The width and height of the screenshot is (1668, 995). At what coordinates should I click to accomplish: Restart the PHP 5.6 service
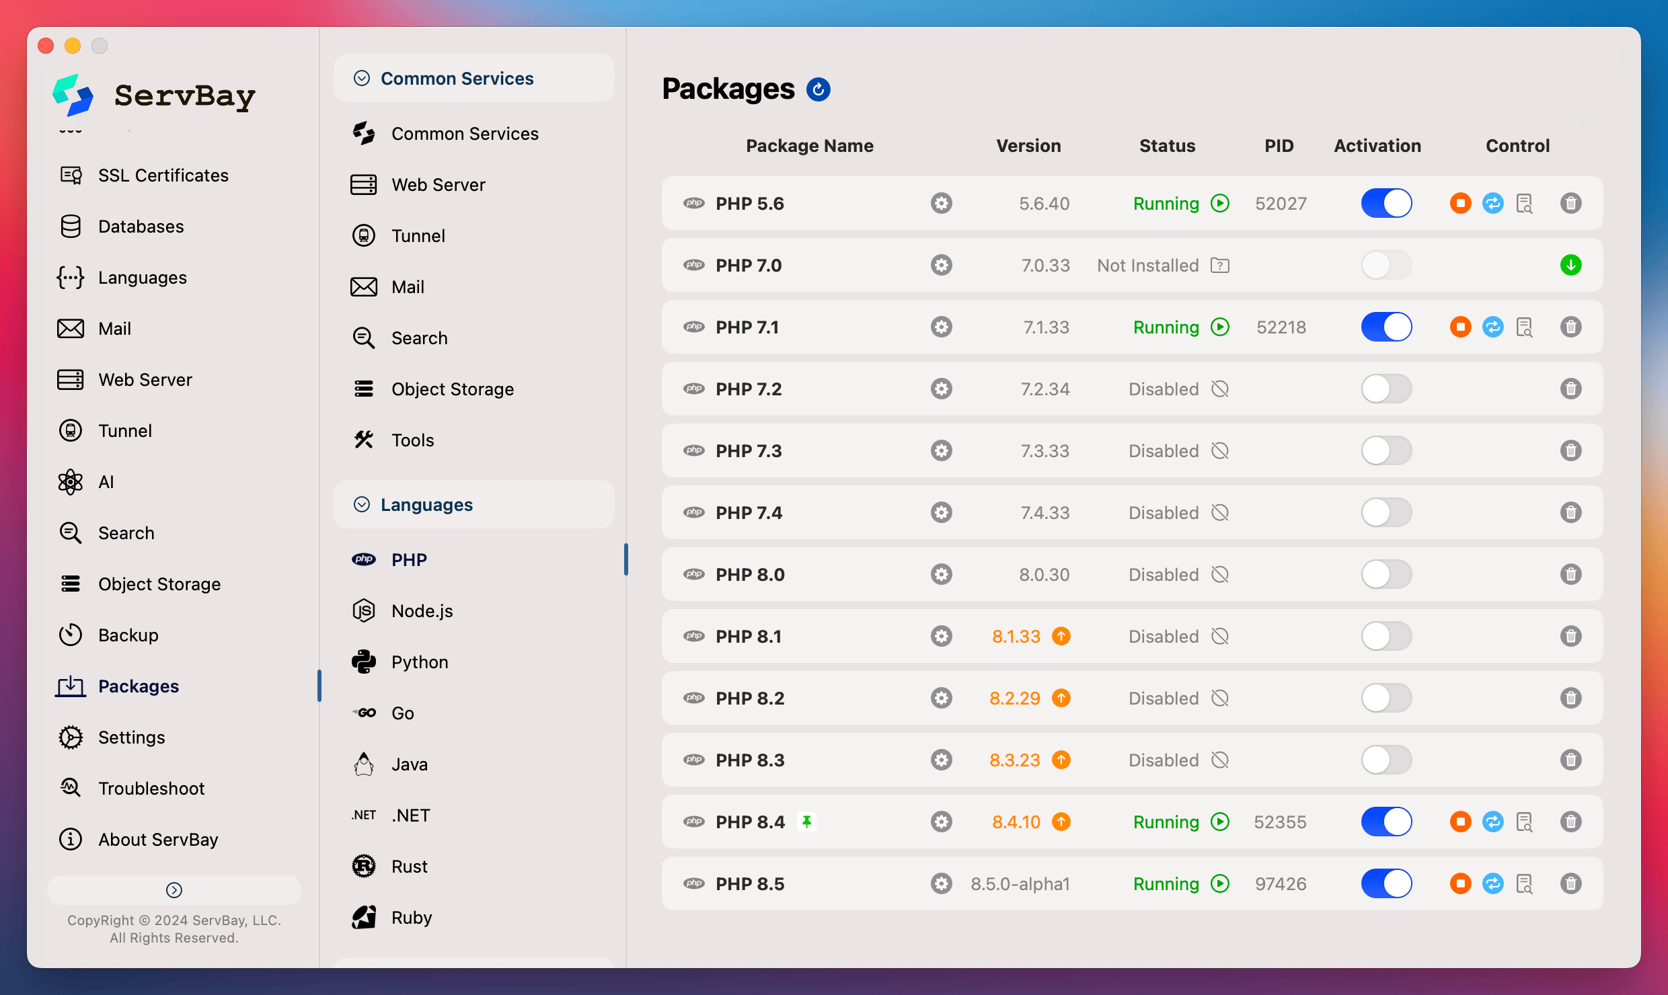(1492, 203)
